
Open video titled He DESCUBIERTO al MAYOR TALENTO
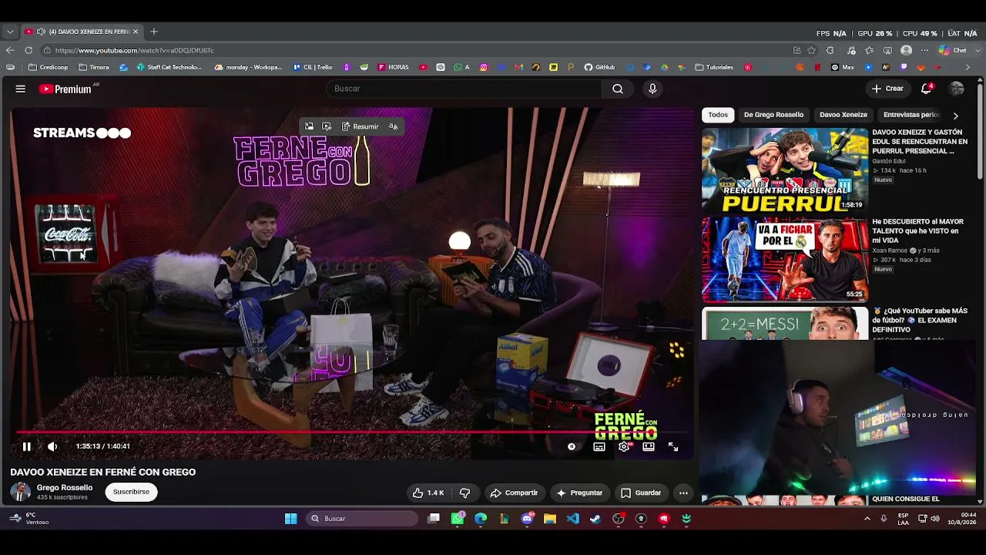coord(917,230)
